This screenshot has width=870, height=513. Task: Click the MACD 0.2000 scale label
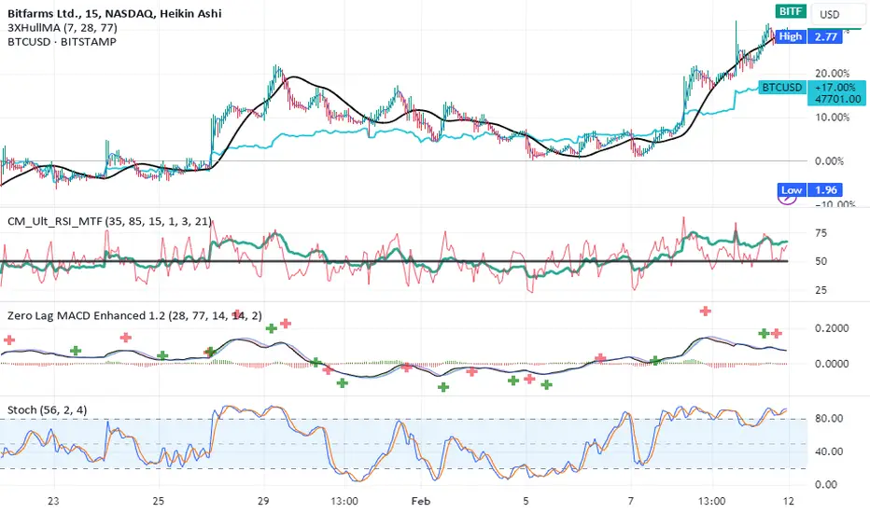832,328
